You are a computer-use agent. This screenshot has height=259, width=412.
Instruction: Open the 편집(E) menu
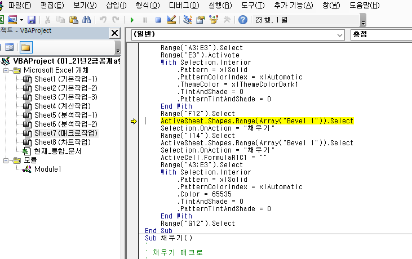coord(52,5)
